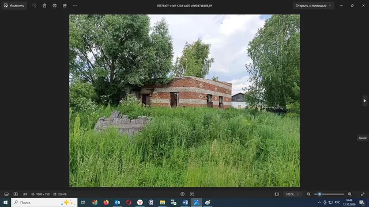The width and height of the screenshot is (369, 207).
Task: Click the scan text/visual search icon
Action: (192, 194)
